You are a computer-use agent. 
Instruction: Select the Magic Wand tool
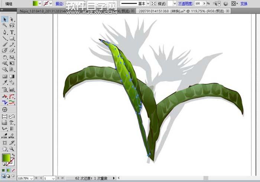click(5, 26)
